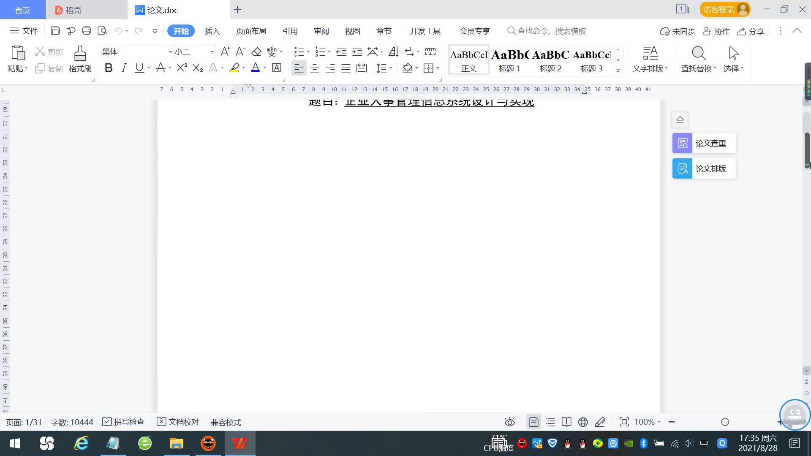Open the 插入 (Insert) ribbon tab
The image size is (811, 456).
coord(212,31)
